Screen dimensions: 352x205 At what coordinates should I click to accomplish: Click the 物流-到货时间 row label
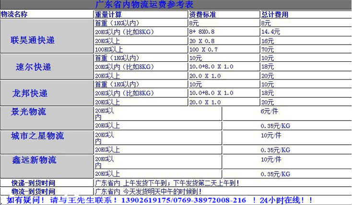[x=33, y=191]
